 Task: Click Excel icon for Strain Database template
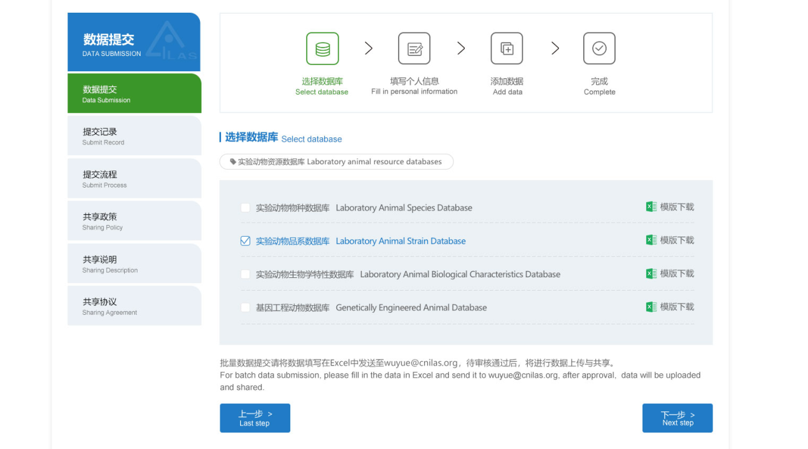click(651, 240)
